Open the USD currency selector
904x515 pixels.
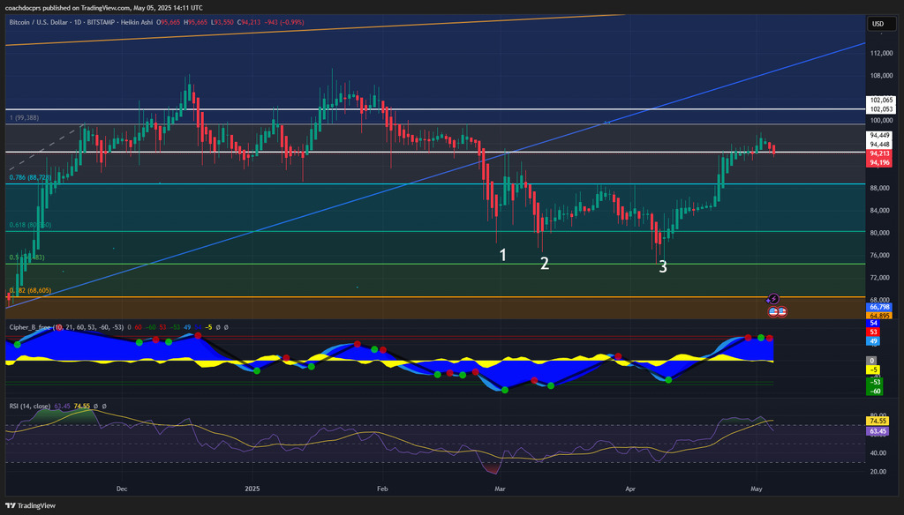tap(878, 24)
